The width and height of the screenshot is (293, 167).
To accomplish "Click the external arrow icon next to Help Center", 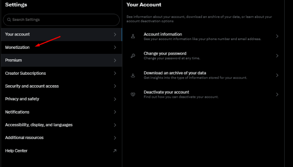I will click(115, 151).
